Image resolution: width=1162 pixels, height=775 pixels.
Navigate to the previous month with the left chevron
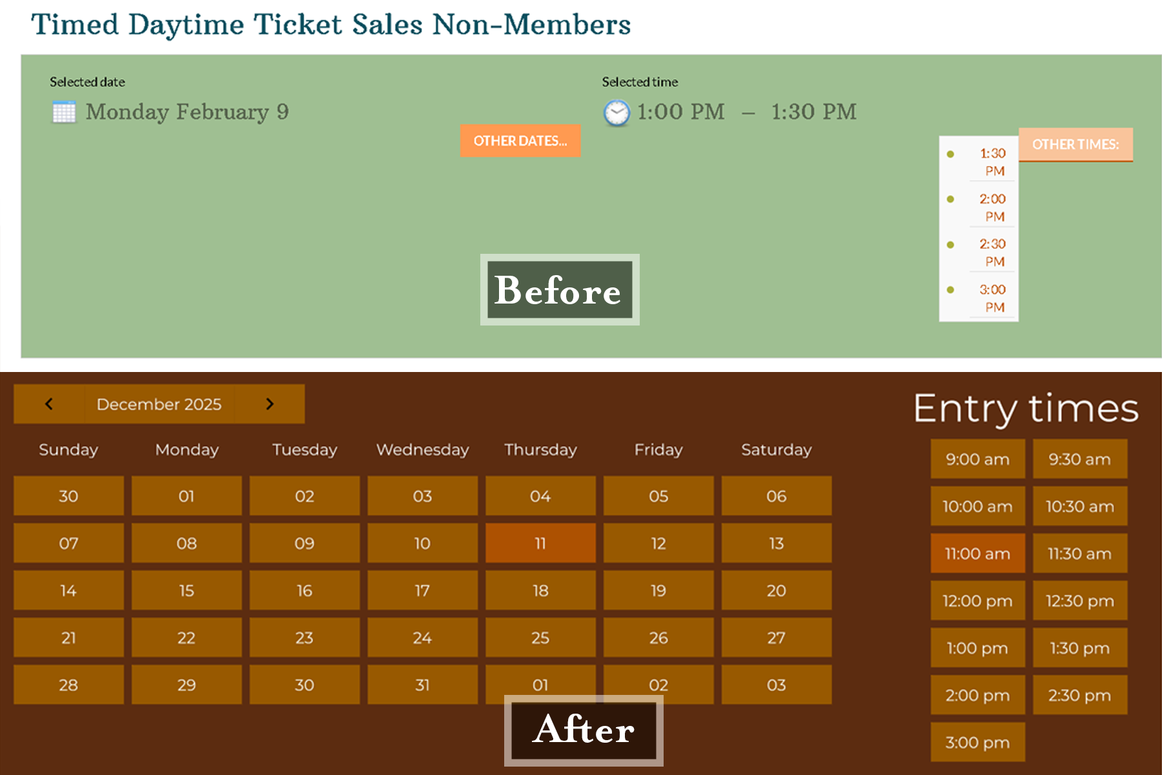(x=48, y=404)
